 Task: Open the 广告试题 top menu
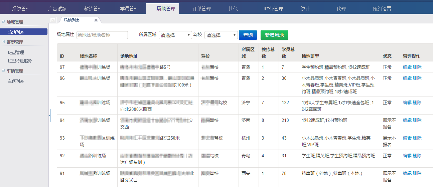[x=57, y=9]
